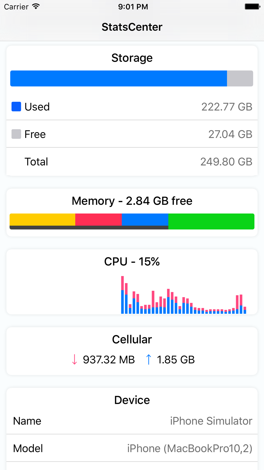Tap the gray Free legend square

coord(16,134)
